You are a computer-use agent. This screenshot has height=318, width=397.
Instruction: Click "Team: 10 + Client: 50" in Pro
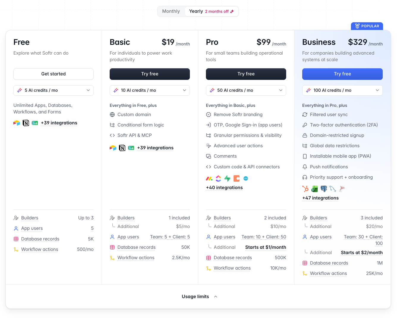coord(264,237)
